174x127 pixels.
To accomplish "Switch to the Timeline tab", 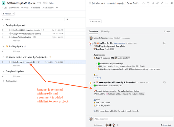I will point(35,8).
